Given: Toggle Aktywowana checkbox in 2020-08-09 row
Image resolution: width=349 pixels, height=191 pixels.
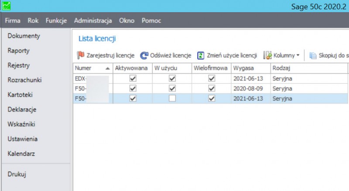Looking at the screenshot, I should coord(133,89).
